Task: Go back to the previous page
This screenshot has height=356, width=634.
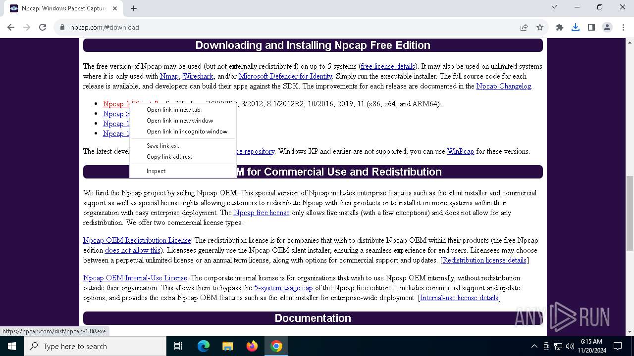Action: tap(11, 27)
